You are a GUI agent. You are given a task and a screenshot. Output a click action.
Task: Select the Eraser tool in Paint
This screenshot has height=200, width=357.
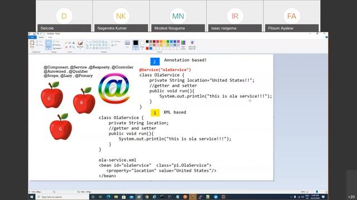pos(66,47)
